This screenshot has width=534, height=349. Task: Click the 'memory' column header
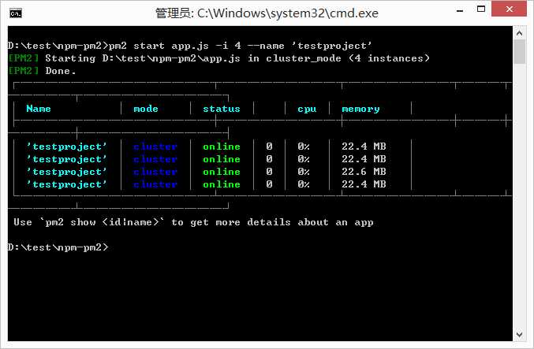tap(360, 110)
